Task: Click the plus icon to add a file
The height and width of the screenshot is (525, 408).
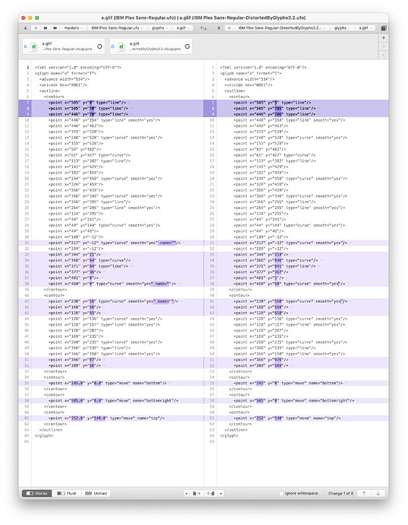Action: click(x=384, y=38)
